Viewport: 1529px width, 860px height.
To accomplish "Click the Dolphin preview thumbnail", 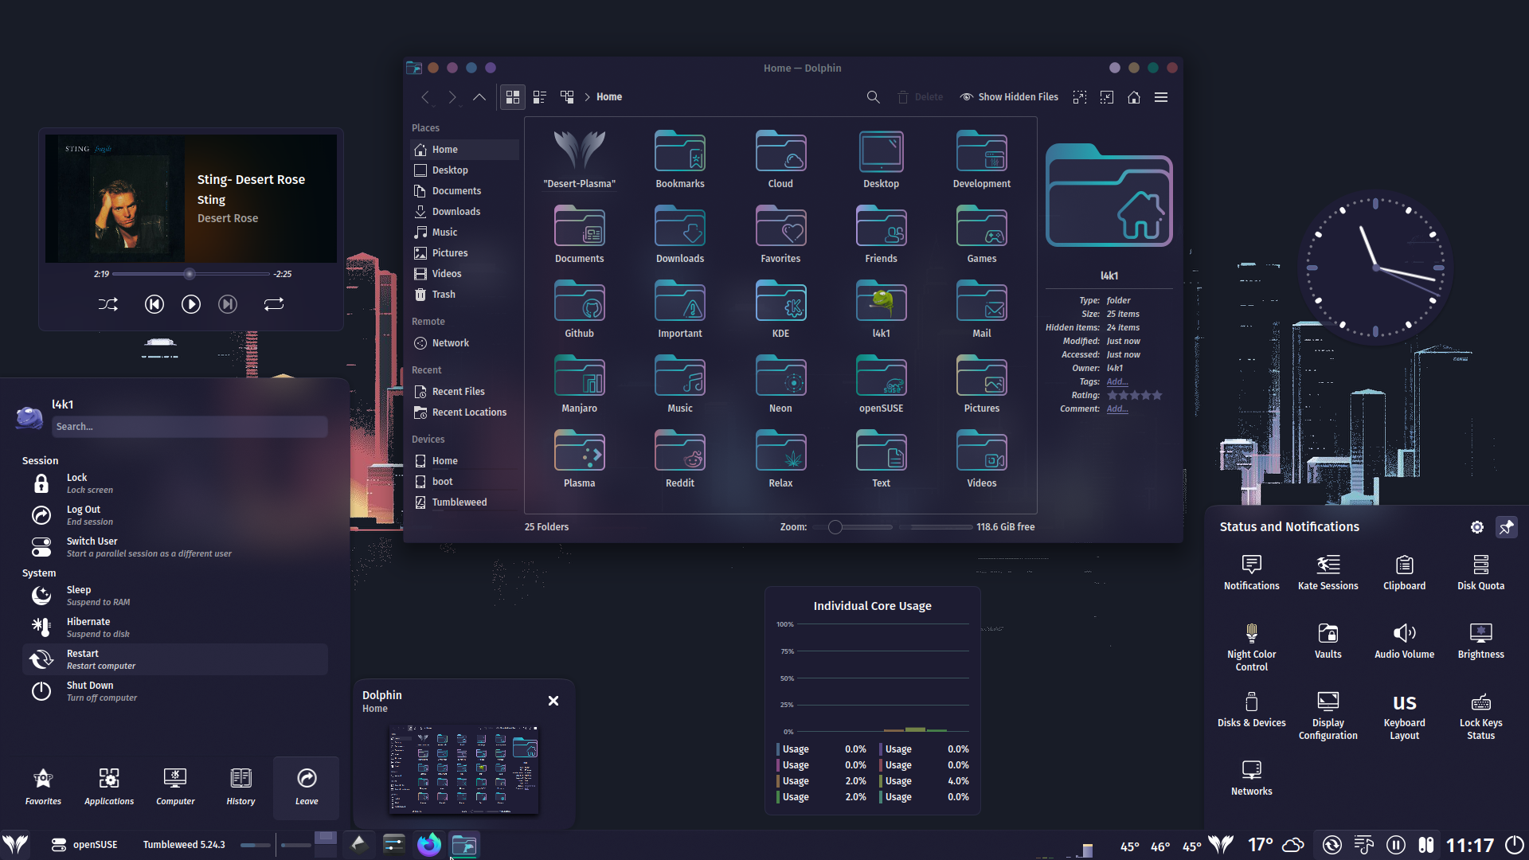I will 463,769.
